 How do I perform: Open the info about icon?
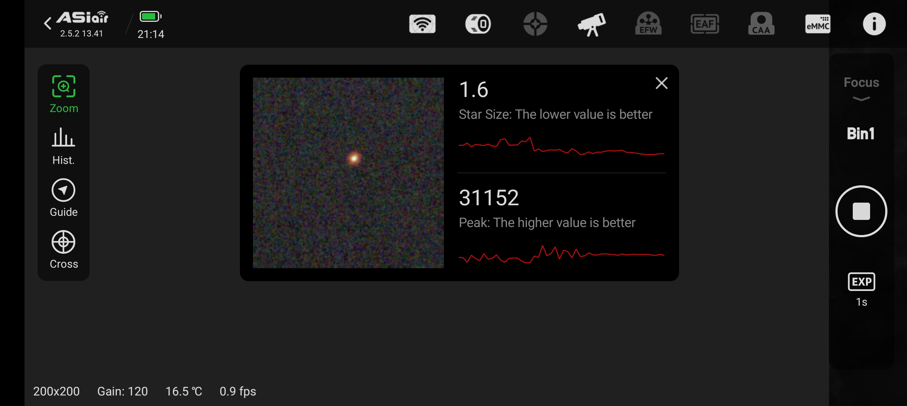pos(874,24)
